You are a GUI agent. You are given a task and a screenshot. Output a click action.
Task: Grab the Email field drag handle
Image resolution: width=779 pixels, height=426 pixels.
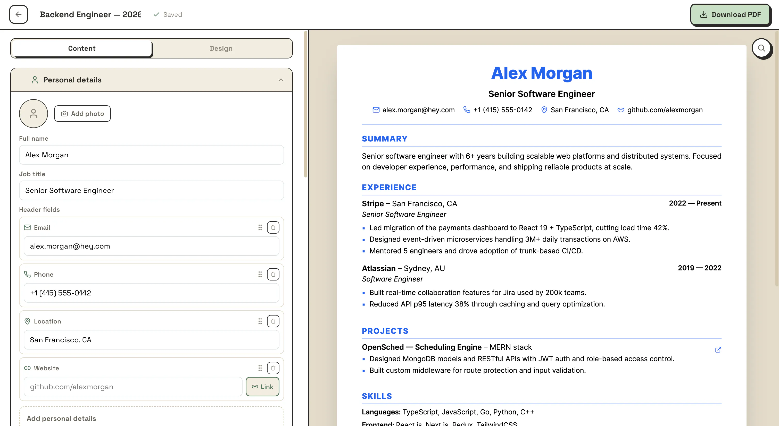pos(260,227)
